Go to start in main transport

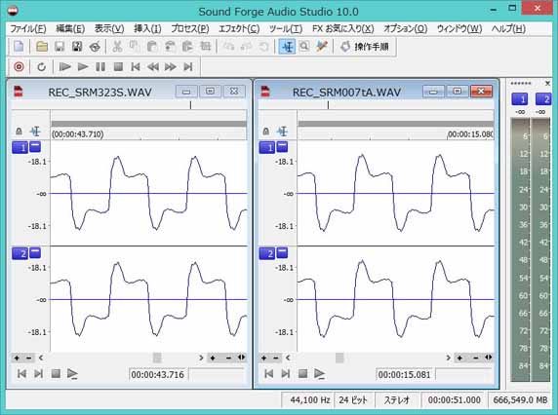click(x=136, y=67)
